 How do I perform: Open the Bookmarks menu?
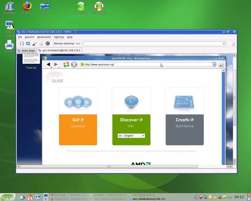(x=44, y=37)
